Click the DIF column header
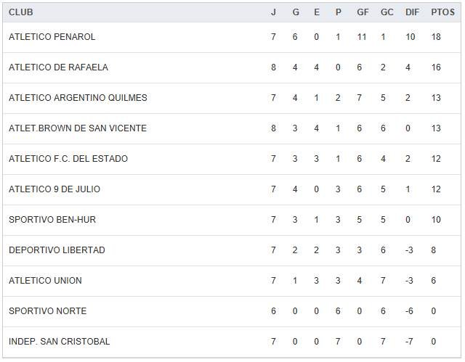The image size is (465, 362). tap(411, 12)
